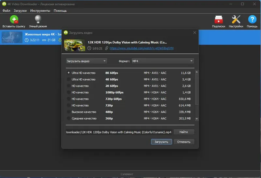Screen dimensions: 261x178
Task: Click the 12K HDR video thumbnail in dialog
Action: [75, 45]
